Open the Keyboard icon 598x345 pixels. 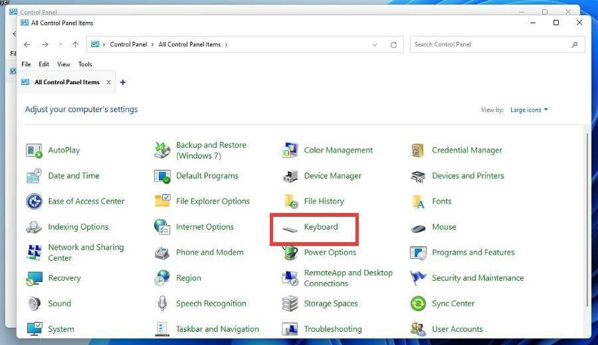(290, 229)
